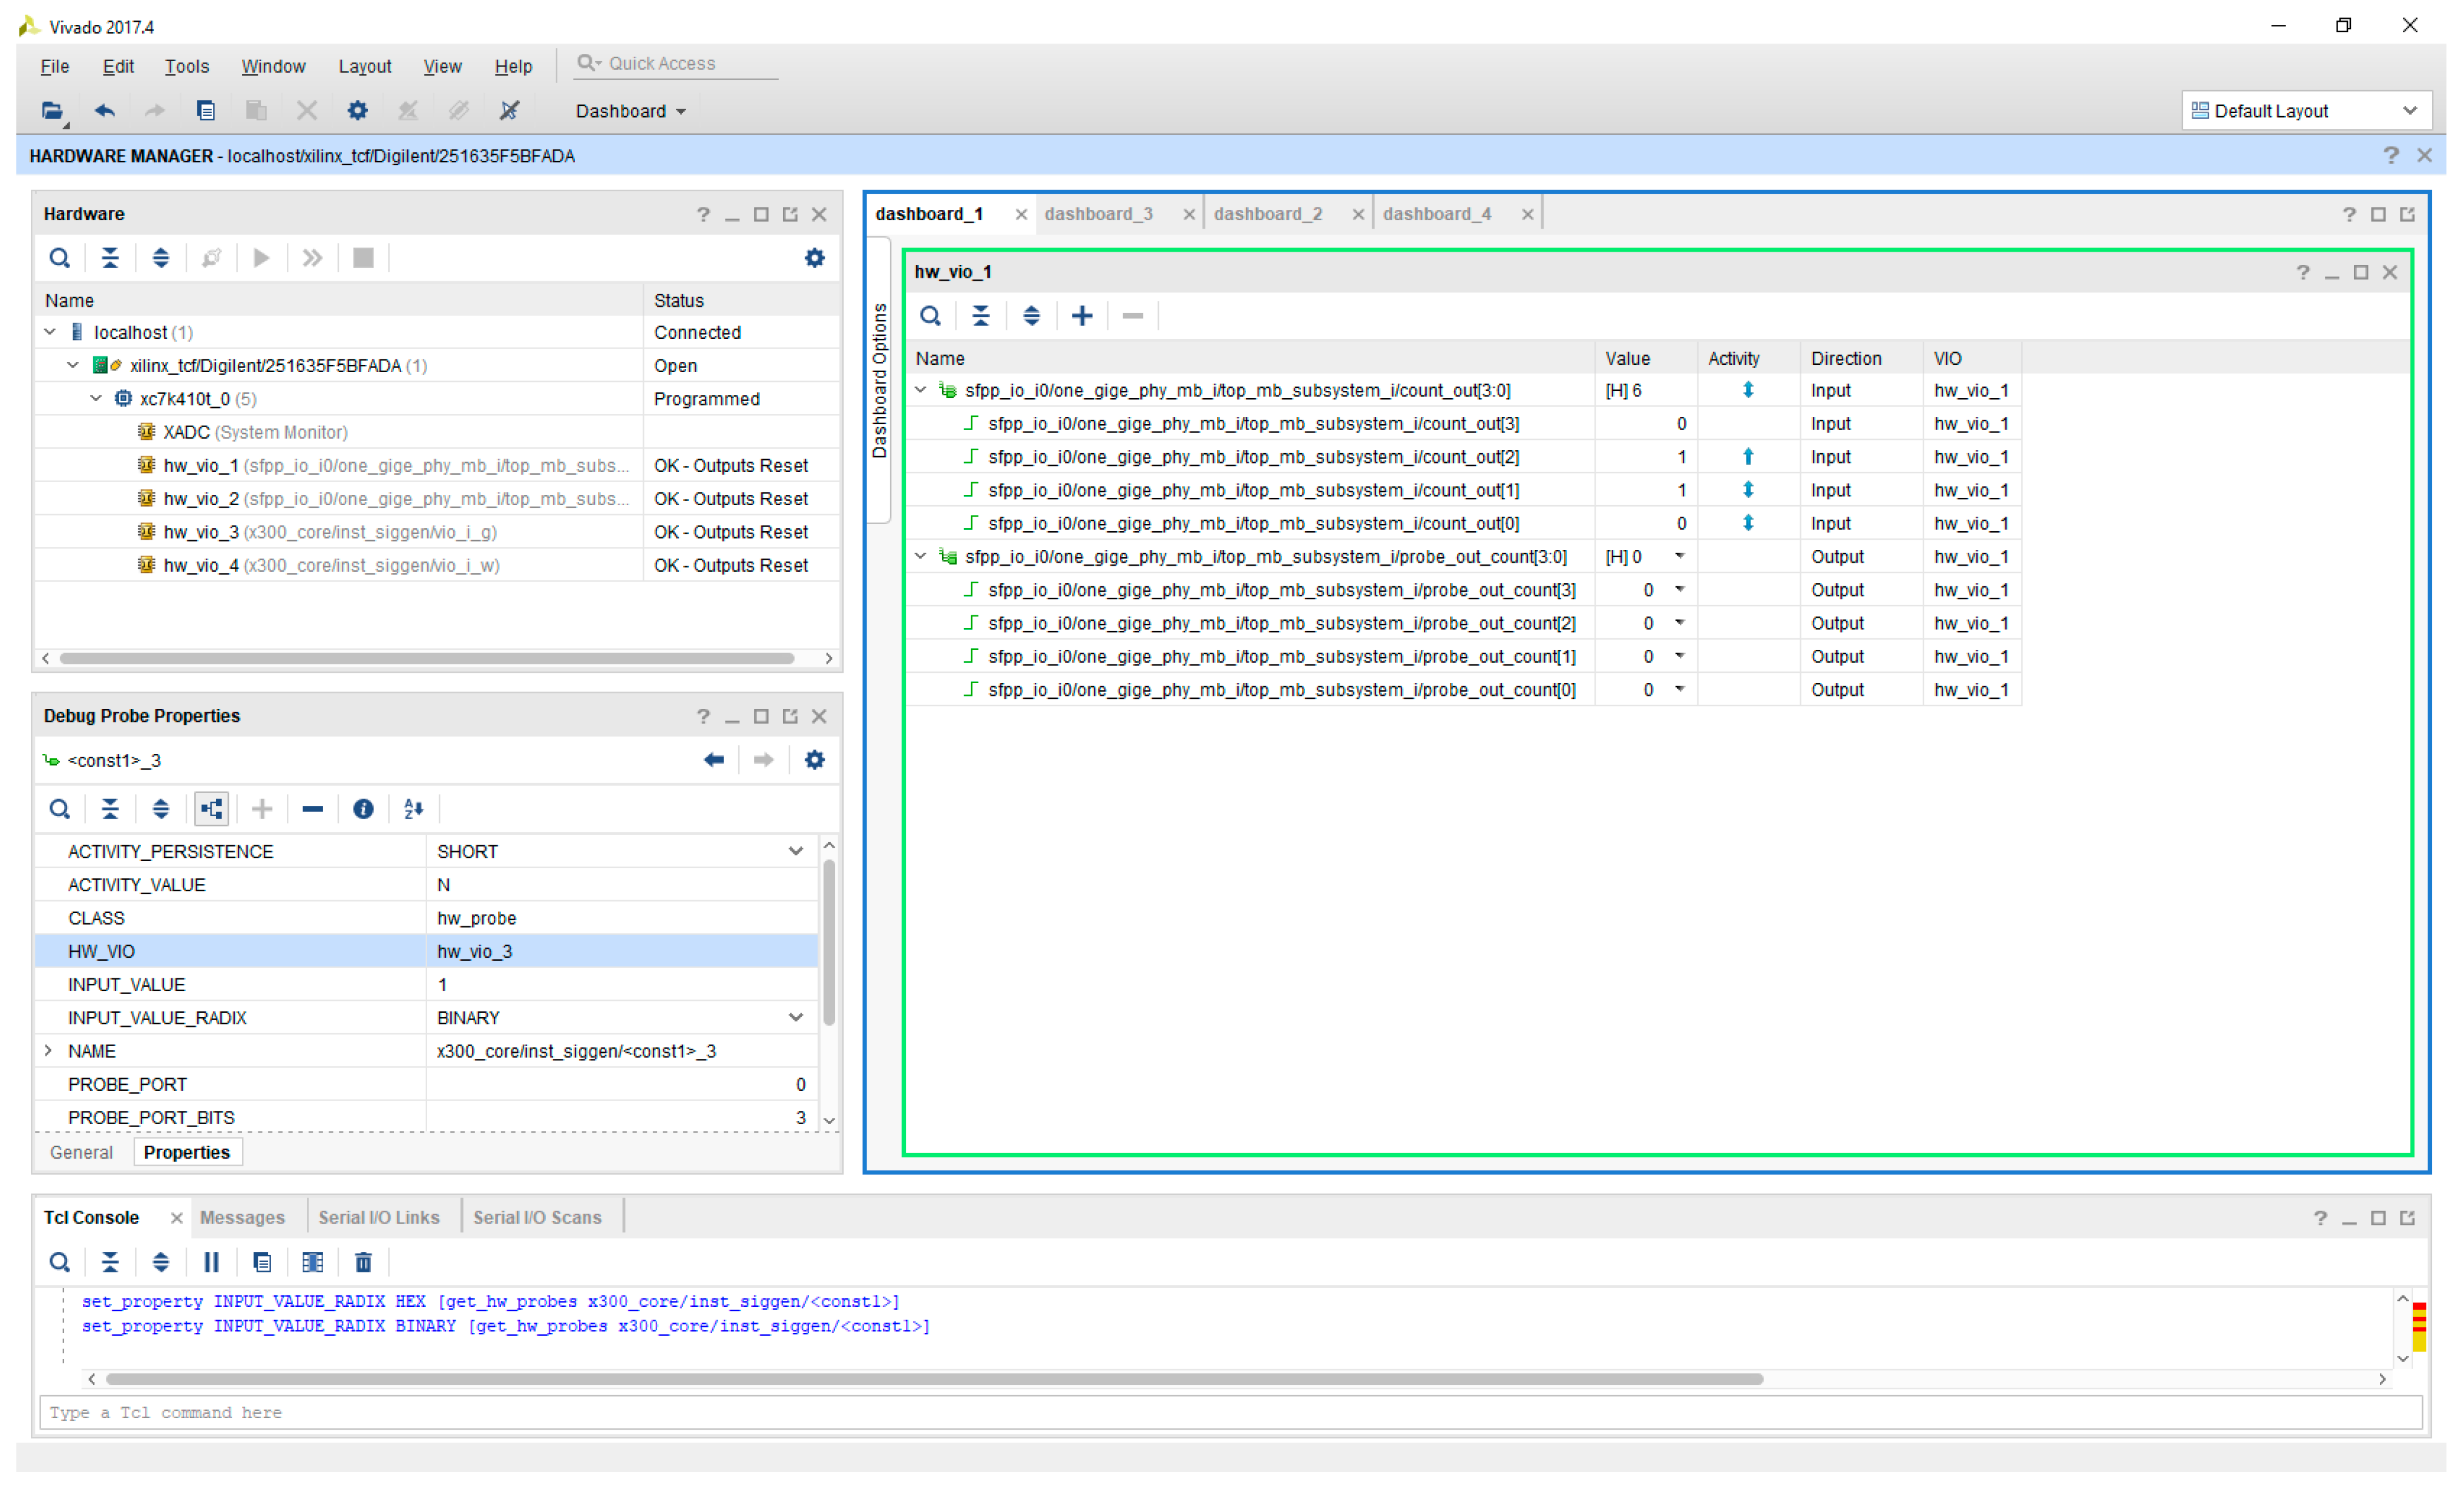Click the Tcl command input field
Screen dimensions: 2464x1492
[1230, 1412]
